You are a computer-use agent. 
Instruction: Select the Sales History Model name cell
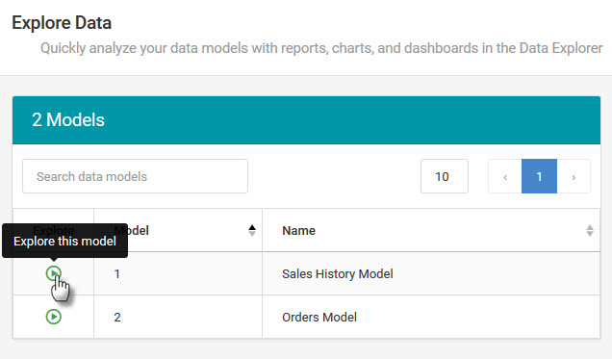[431, 273]
